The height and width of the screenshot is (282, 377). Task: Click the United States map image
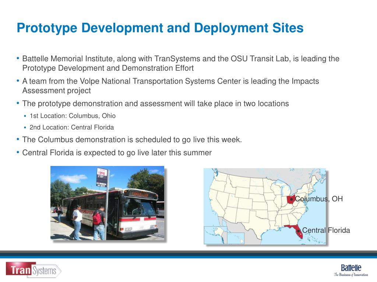(x=265, y=206)
